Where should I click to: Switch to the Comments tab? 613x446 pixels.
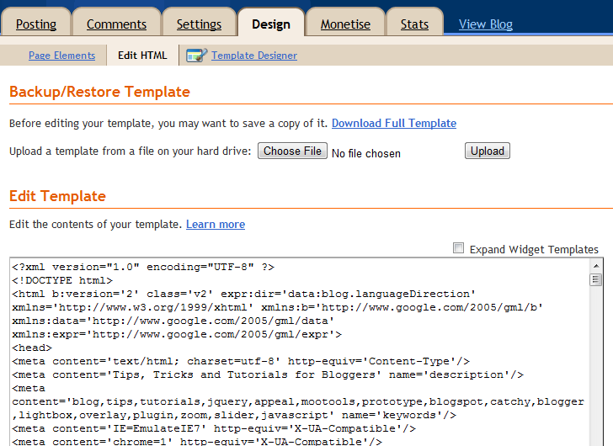(116, 24)
